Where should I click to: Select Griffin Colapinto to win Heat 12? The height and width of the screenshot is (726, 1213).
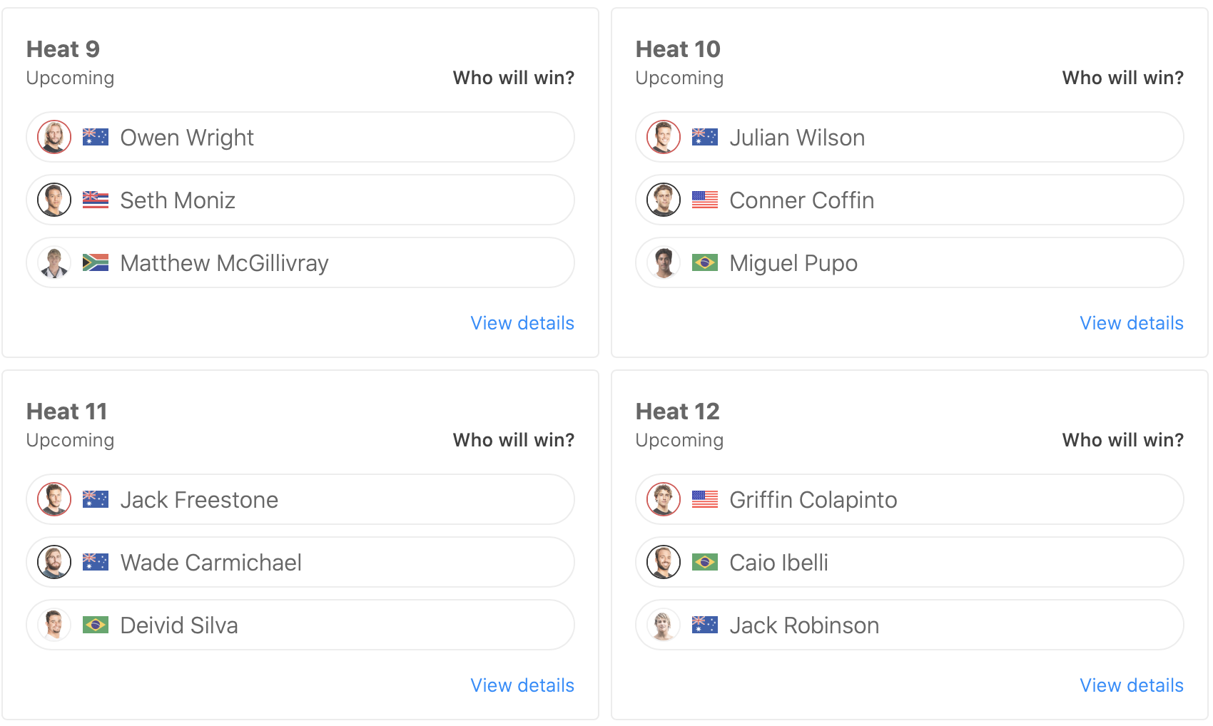[909, 499]
